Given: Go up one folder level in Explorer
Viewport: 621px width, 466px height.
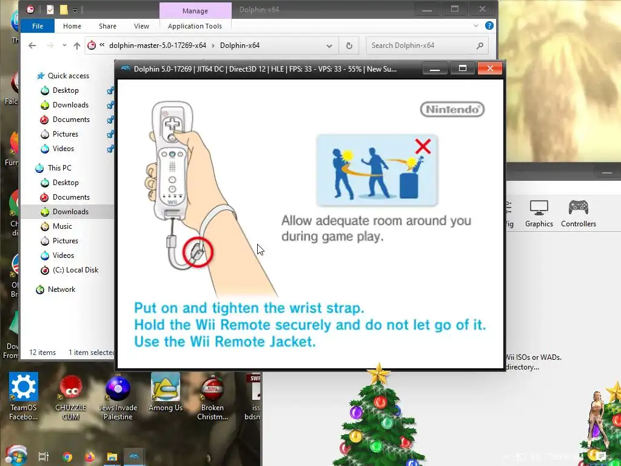Looking at the screenshot, I should (x=77, y=46).
